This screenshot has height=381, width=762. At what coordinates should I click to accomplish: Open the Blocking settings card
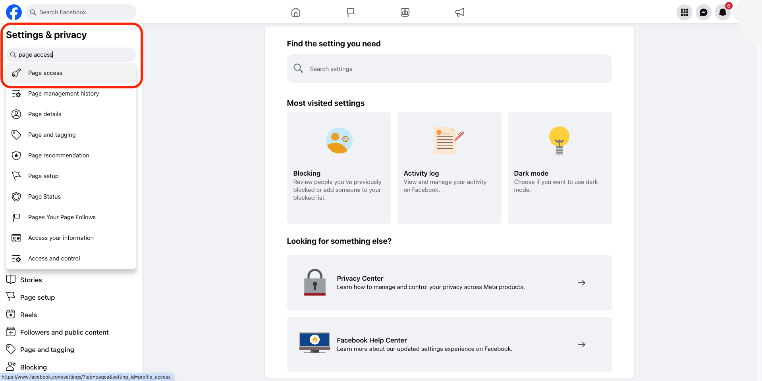click(x=339, y=168)
